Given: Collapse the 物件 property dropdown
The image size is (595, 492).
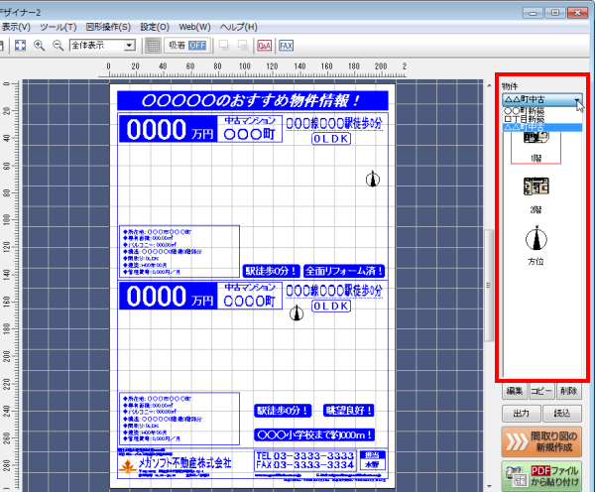Looking at the screenshot, I should (x=579, y=100).
